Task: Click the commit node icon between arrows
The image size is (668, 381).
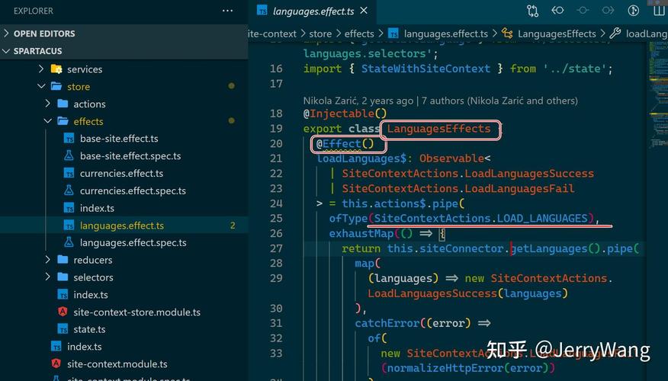Action: click(x=583, y=10)
